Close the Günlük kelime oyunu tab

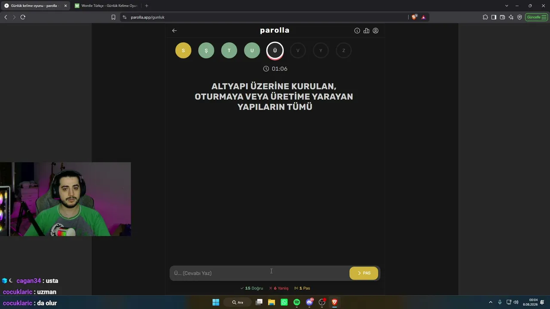coord(66,6)
